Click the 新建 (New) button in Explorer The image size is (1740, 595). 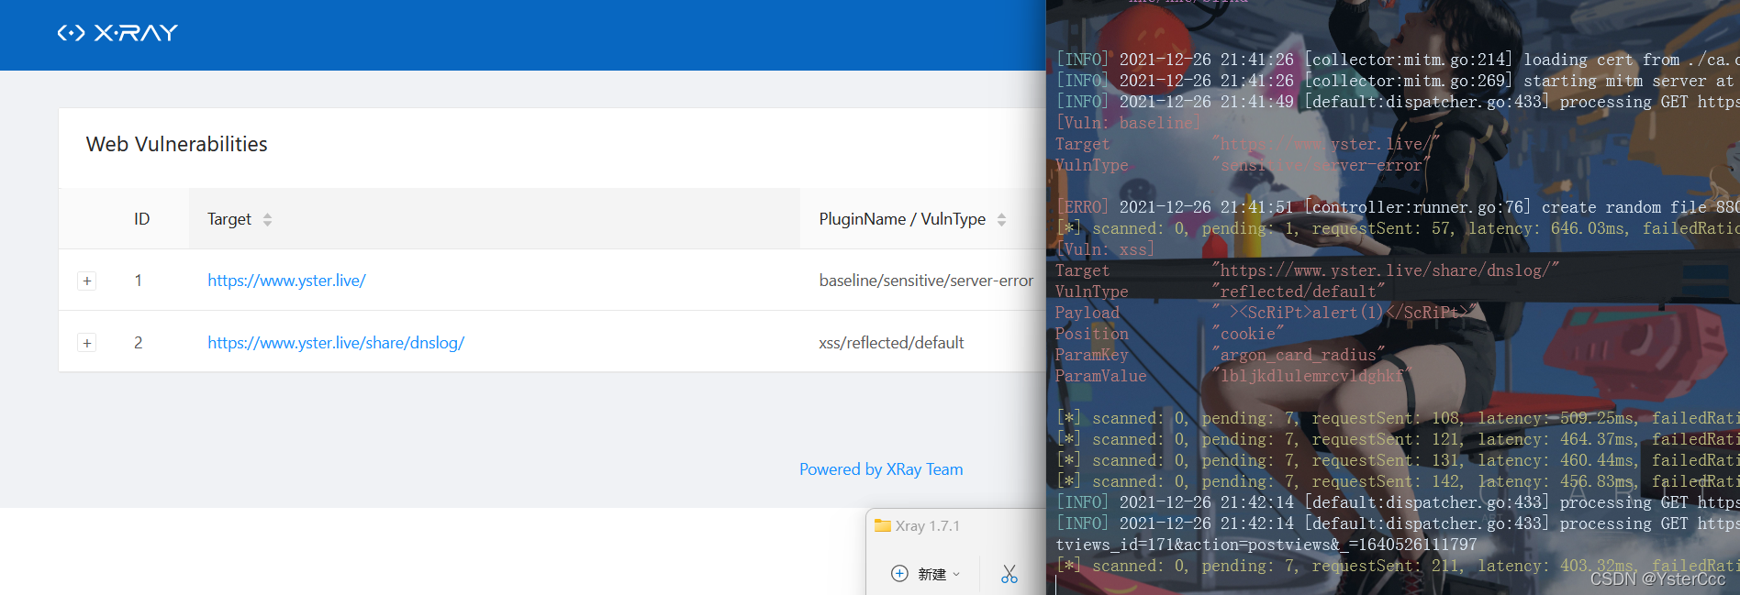tap(926, 574)
